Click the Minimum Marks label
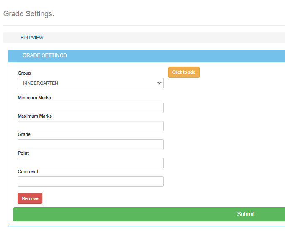285x231 pixels. tap(34, 98)
